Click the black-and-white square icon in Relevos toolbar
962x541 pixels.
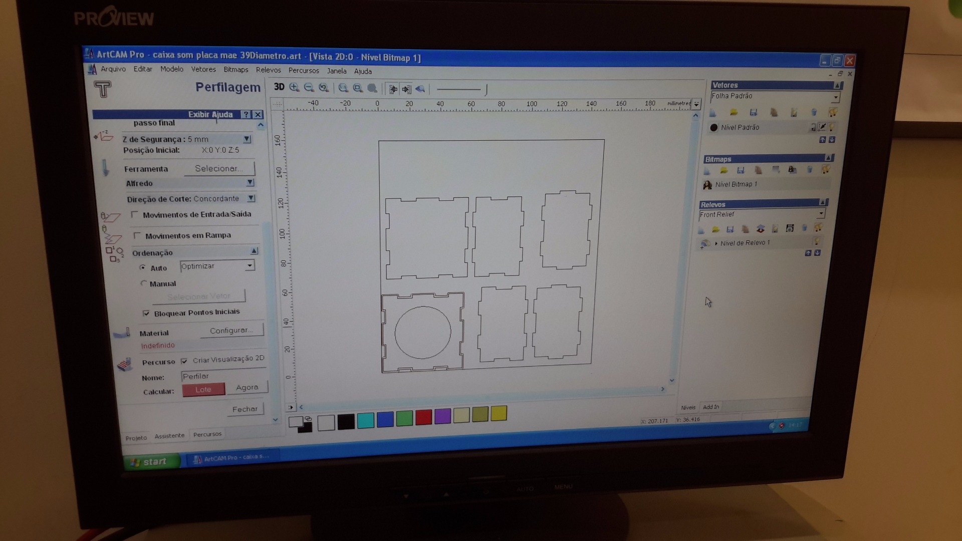pyautogui.click(x=790, y=228)
